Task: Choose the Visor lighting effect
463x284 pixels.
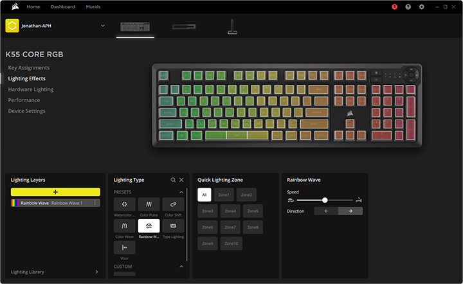Action: tap(125, 247)
